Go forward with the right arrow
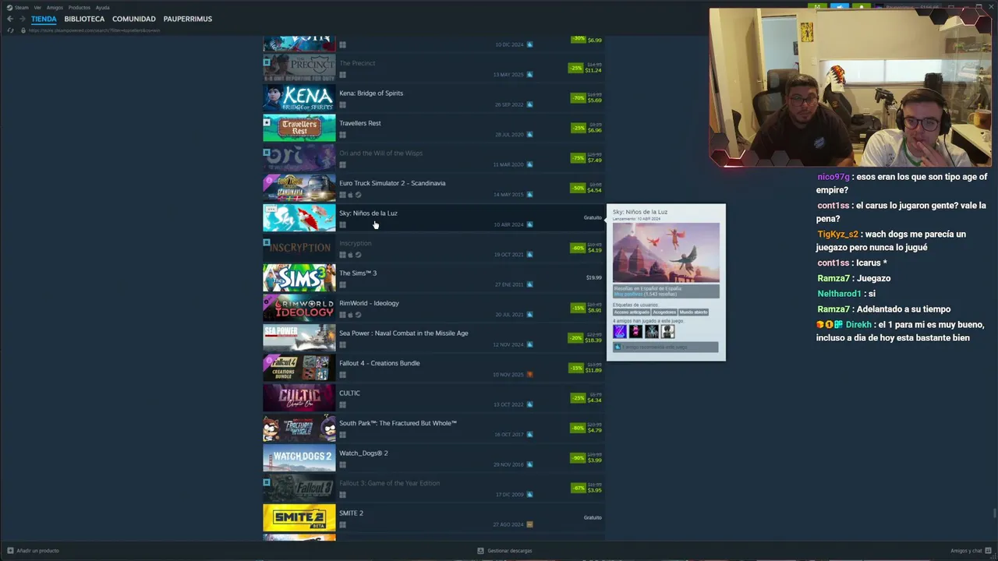The image size is (998, 561). click(x=22, y=19)
